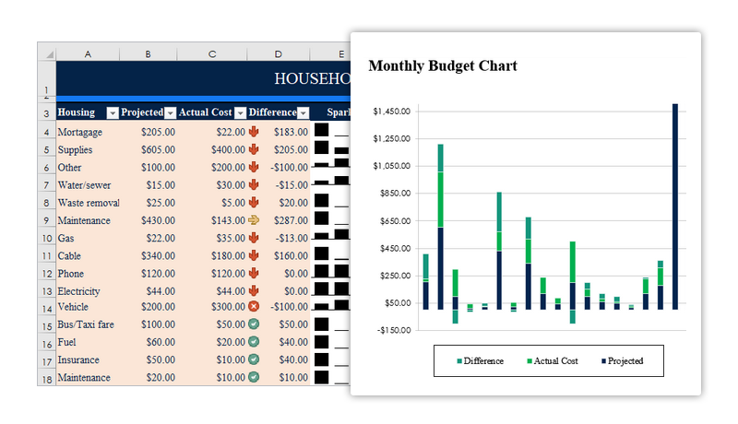Expand the Actual Cost filter dropdown
Image resolution: width=738 pixels, height=424 pixels.
point(240,112)
